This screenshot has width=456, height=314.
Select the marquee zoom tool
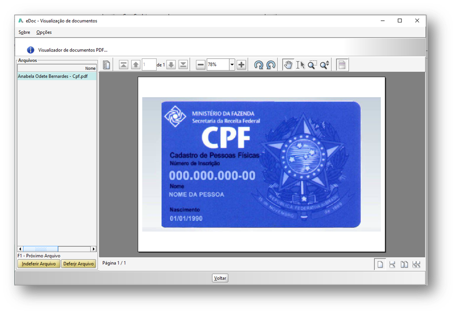pyautogui.click(x=312, y=65)
